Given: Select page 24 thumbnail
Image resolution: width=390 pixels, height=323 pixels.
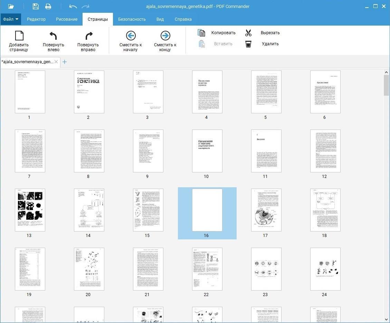Looking at the screenshot, I should [x=325, y=269].
